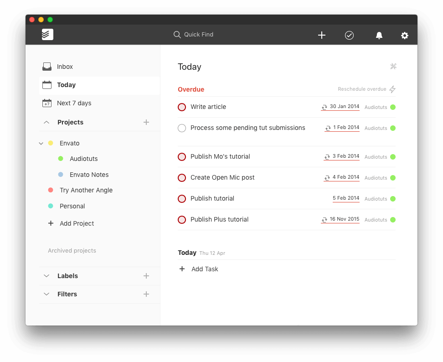Open Audiotuts project in sidebar

click(83, 159)
